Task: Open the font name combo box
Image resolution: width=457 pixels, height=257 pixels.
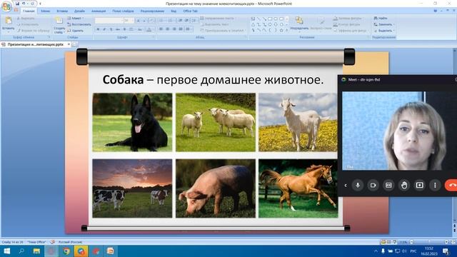Action: (109, 21)
